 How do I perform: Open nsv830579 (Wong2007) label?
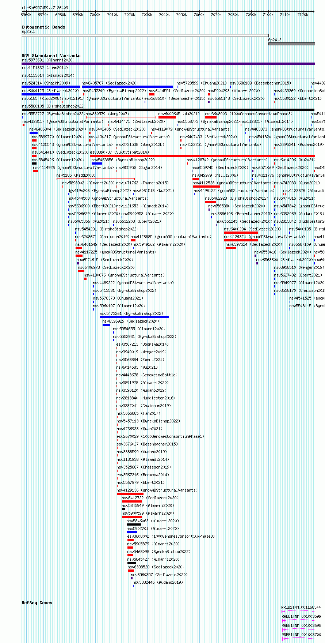coord(107,114)
